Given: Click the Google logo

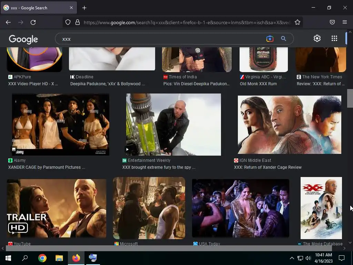Looking at the screenshot, I should (x=23, y=39).
